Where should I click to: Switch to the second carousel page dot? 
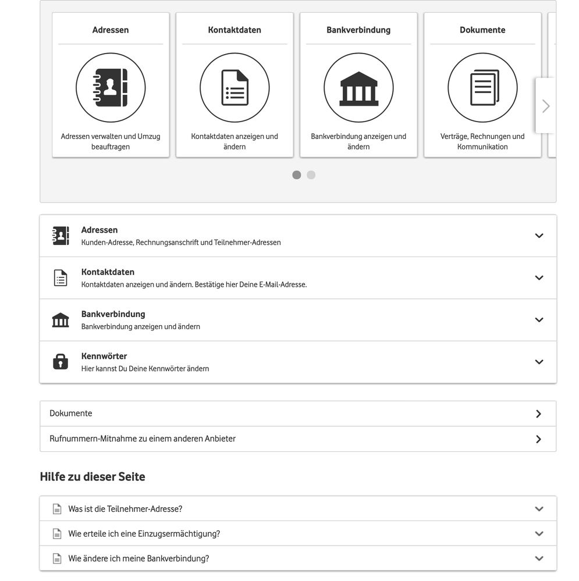(x=311, y=175)
